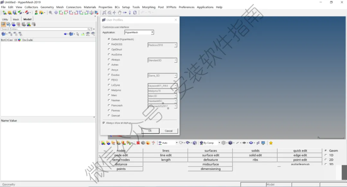Image resolution: width=347 pixels, height=187 pixels.
Task: Open the Connectors menu
Action: pyautogui.click(x=74, y=7)
